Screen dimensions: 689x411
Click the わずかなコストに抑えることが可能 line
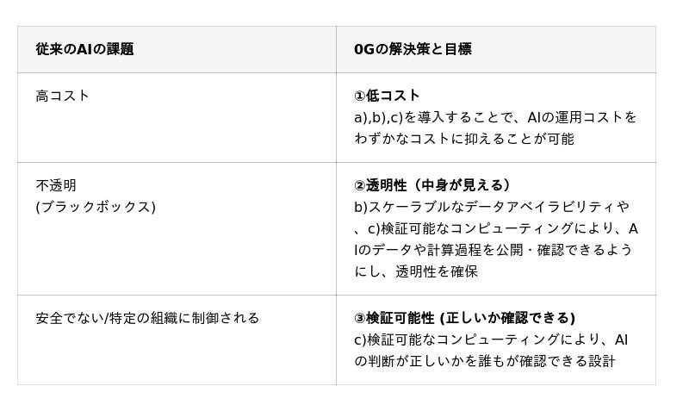pyautogui.click(x=463, y=139)
